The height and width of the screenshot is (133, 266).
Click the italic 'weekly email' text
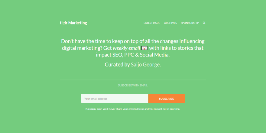pos(126,48)
